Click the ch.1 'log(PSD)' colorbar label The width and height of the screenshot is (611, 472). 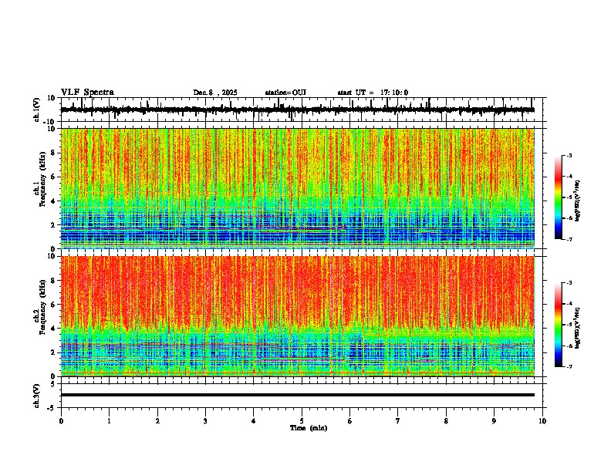point(578,201)
